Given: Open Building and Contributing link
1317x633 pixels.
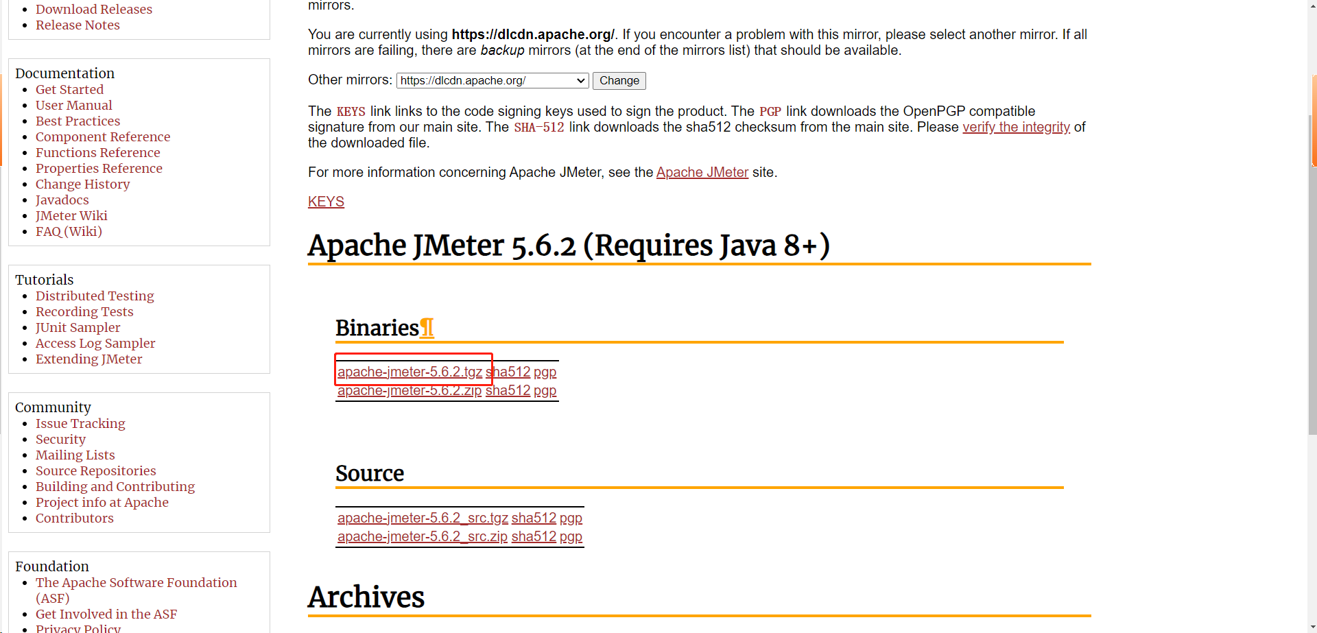Looking at the screenshot, I should [115, 486].
